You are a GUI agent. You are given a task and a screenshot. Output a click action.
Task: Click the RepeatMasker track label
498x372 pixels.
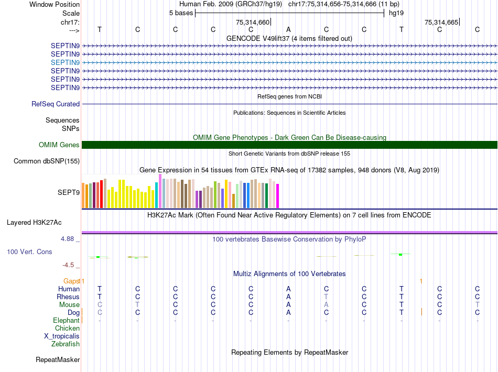(58, 359)
